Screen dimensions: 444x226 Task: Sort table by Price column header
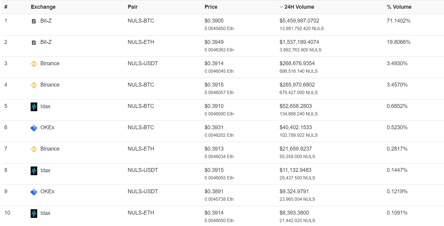coord(211,7)
